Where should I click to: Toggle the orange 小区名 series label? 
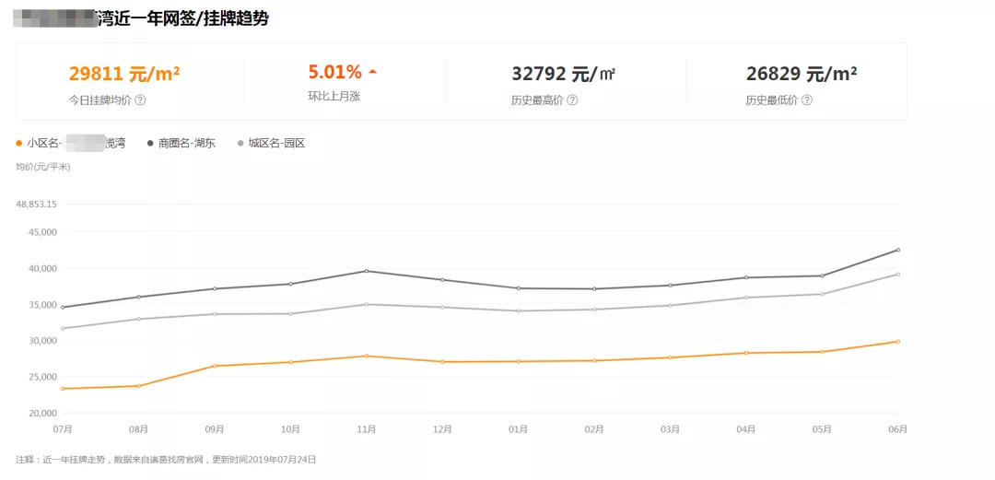(x=76, y=143)
